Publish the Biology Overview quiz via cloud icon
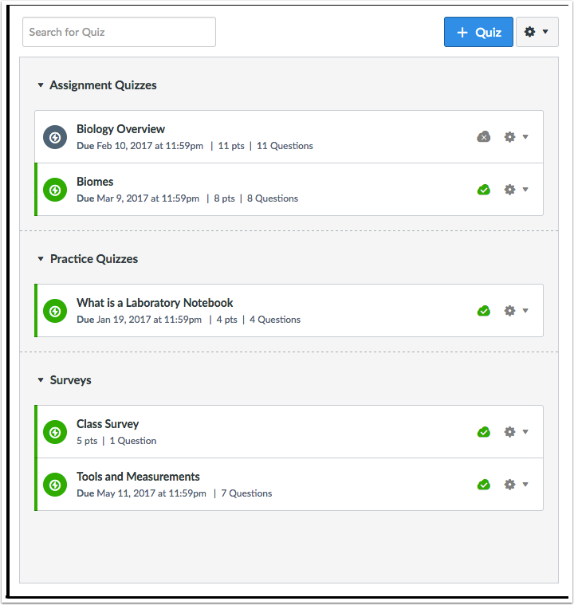The height and width of the screenshot is (605, 574). [484, 136]
